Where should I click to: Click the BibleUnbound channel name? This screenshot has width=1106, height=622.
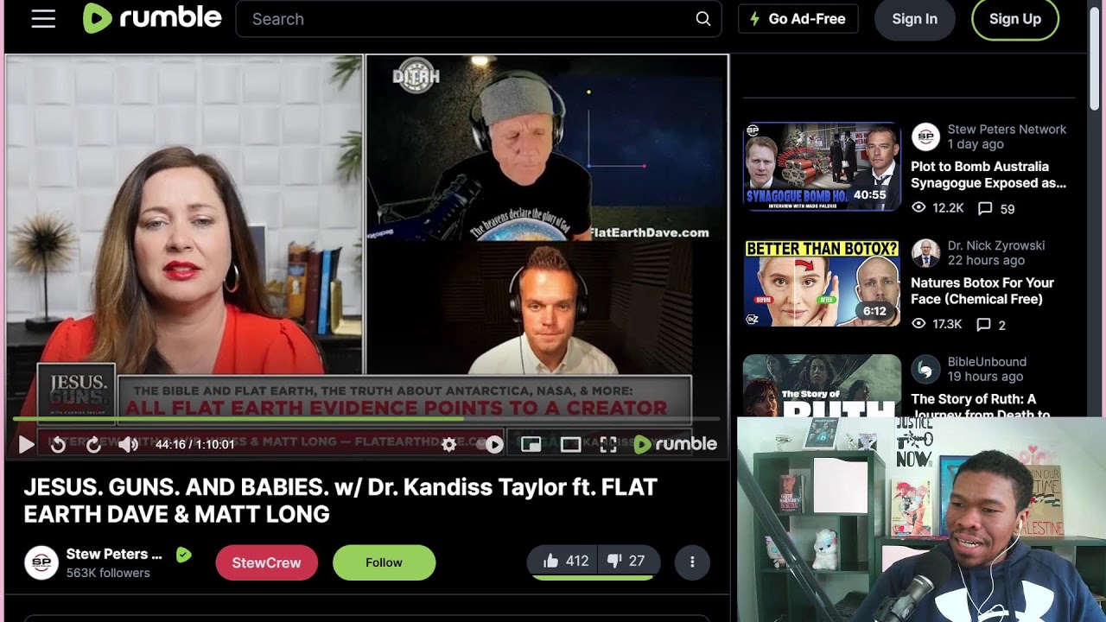[x=987, y=362]
